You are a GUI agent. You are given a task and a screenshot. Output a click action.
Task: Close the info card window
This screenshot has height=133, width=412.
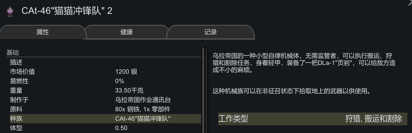pyautogui.click(x=409, y=2)
